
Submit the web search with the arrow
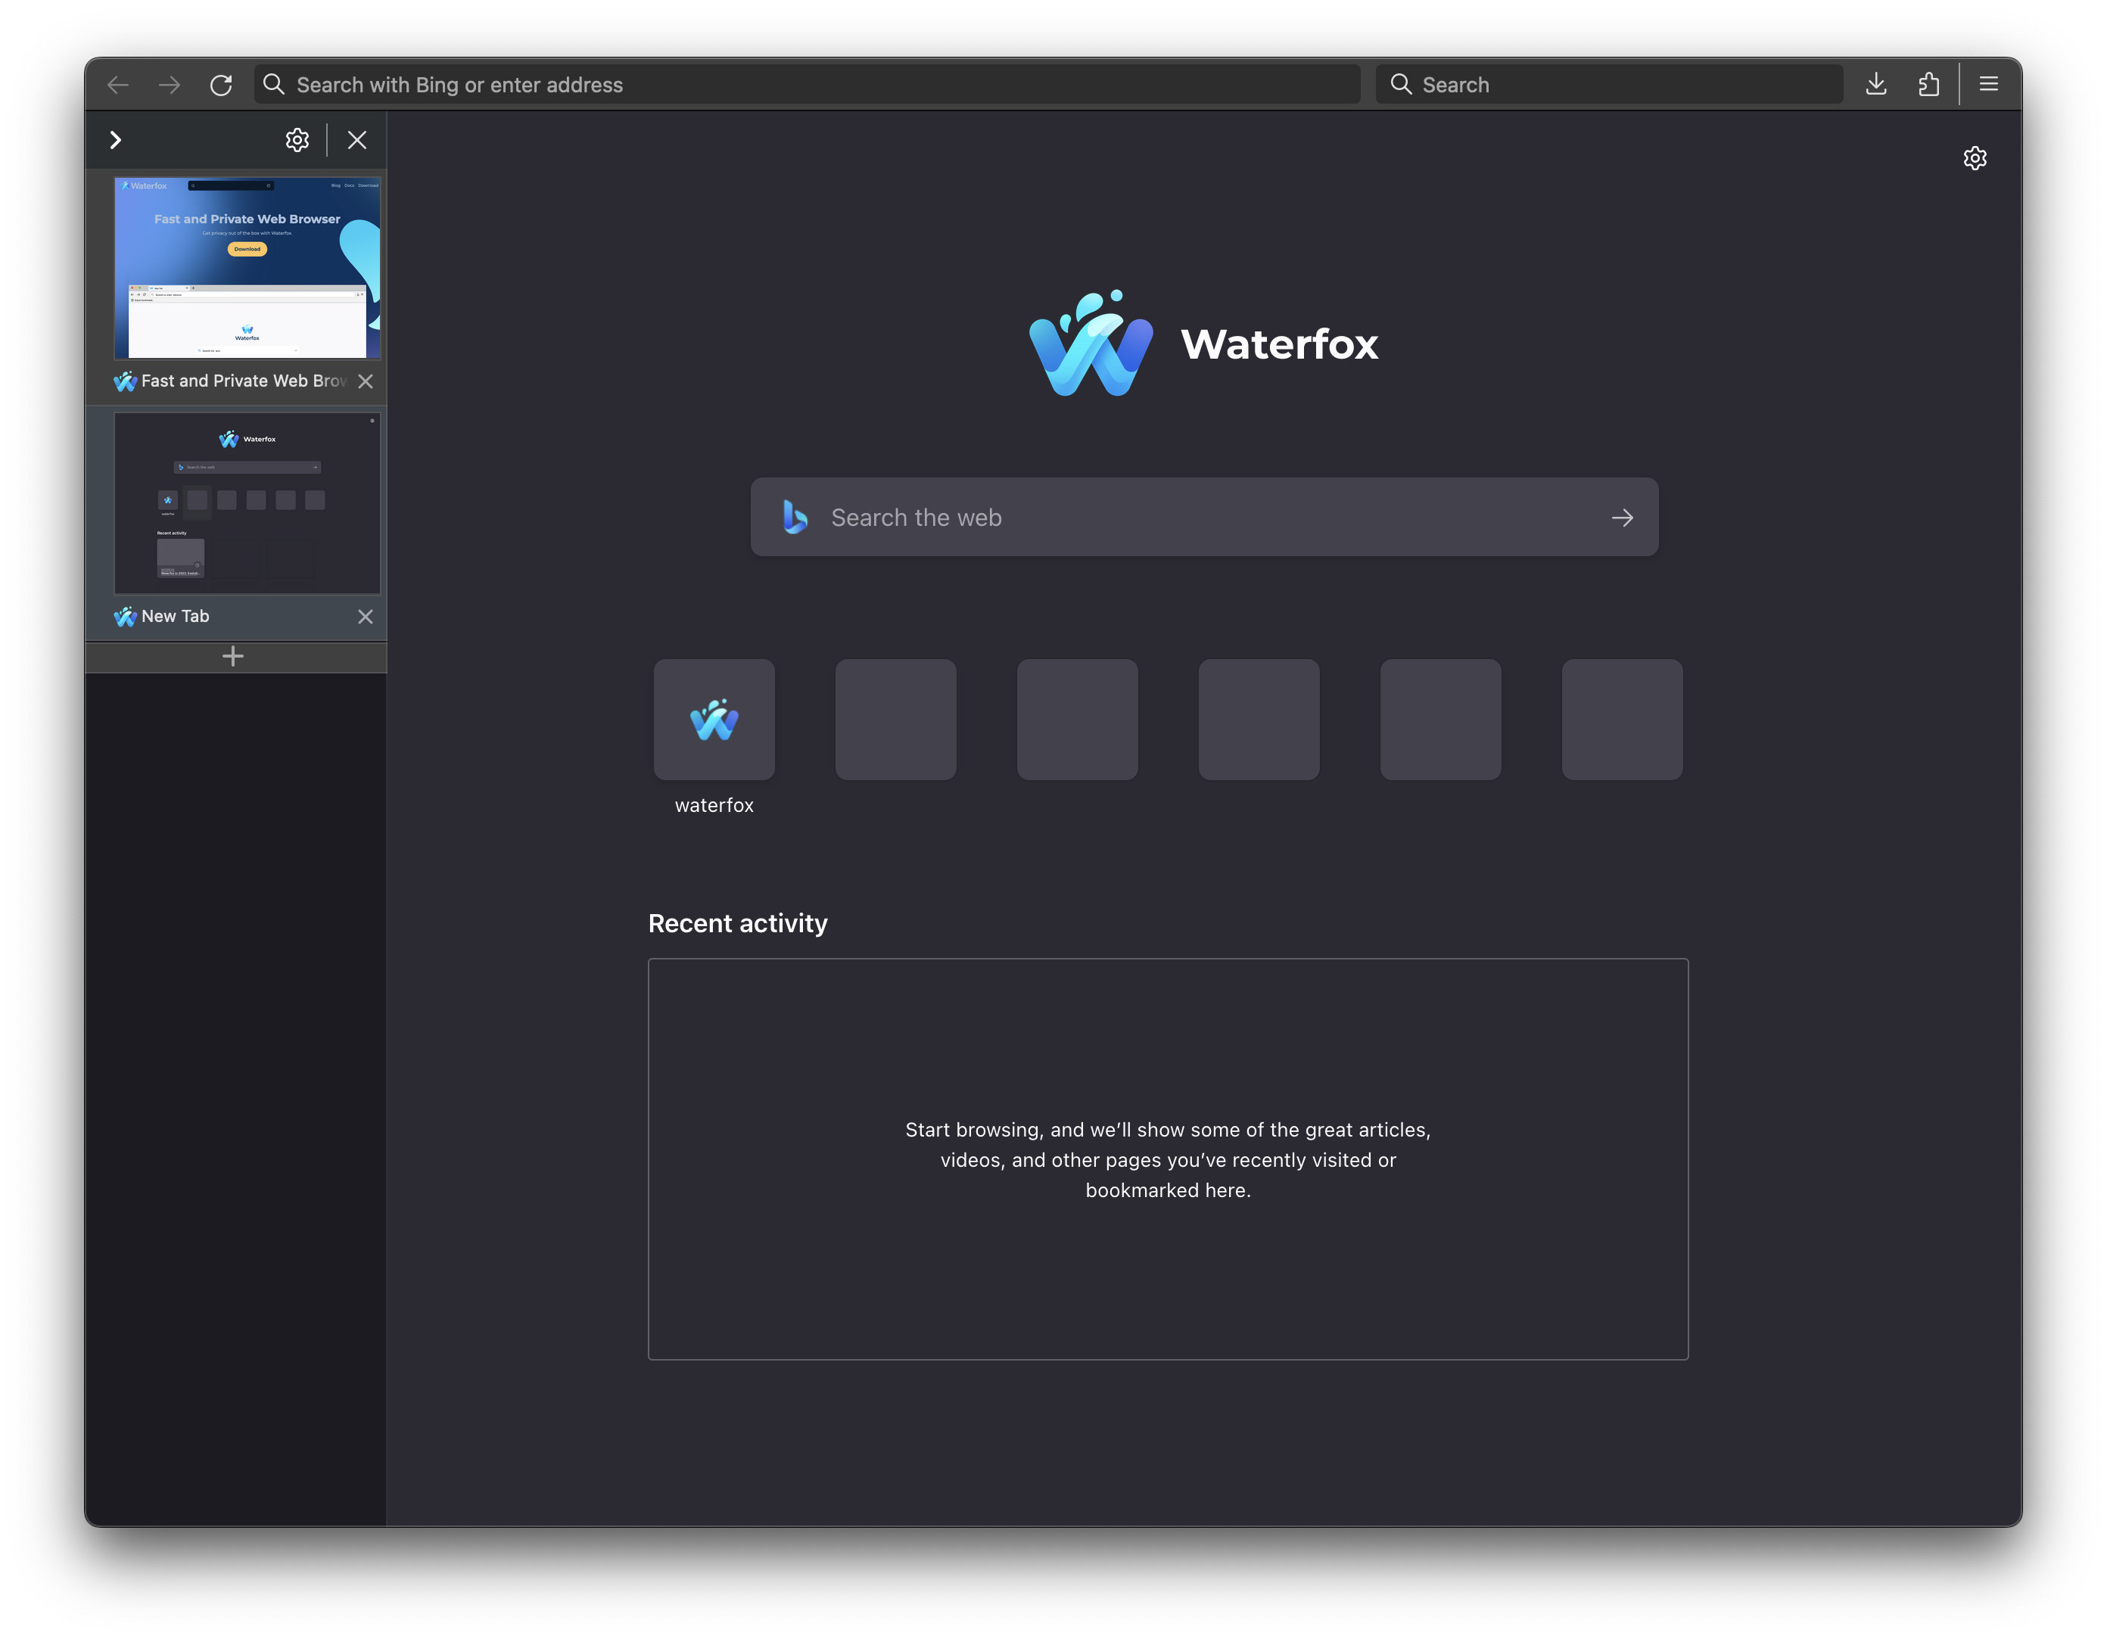click(1622, 518)
